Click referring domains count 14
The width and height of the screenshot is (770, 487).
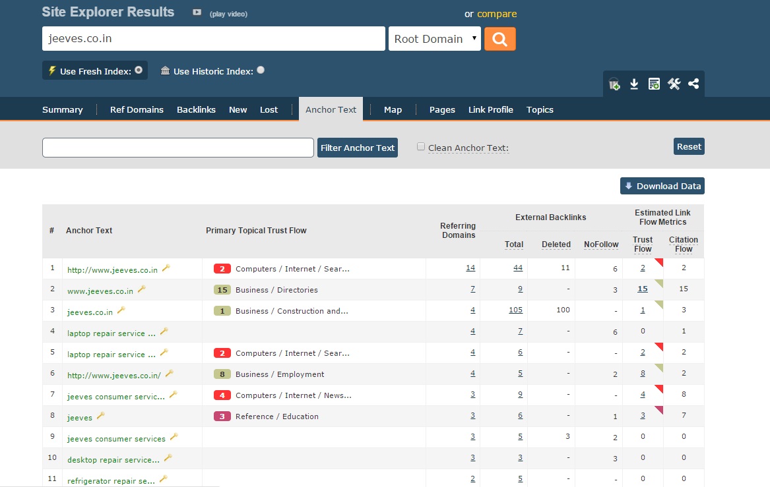click(x=470, y=268)
